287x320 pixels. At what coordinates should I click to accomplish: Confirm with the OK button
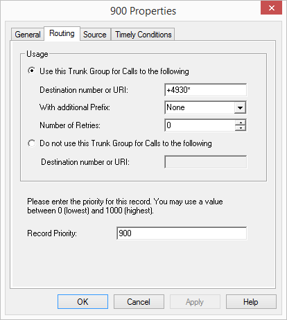click(82, 301)
